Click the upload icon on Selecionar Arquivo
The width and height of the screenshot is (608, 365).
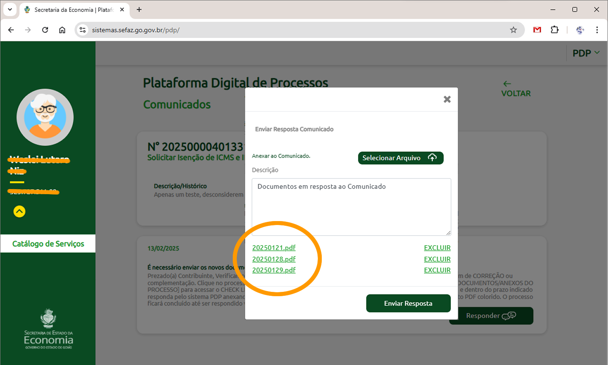[432, 157]
